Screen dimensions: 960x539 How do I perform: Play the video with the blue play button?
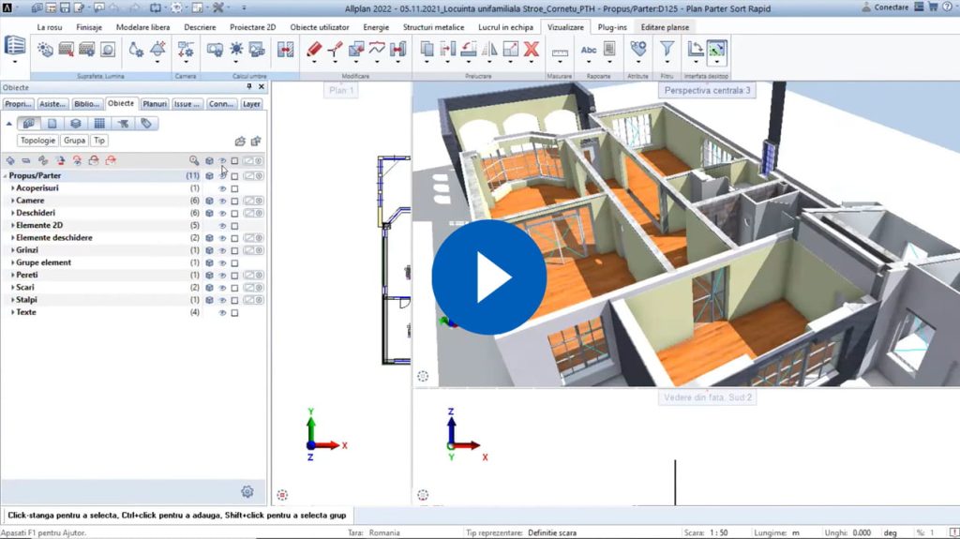pos(488,277)
